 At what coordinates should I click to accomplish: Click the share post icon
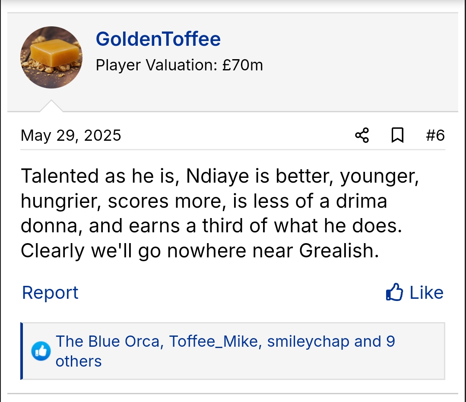[362, 136]
